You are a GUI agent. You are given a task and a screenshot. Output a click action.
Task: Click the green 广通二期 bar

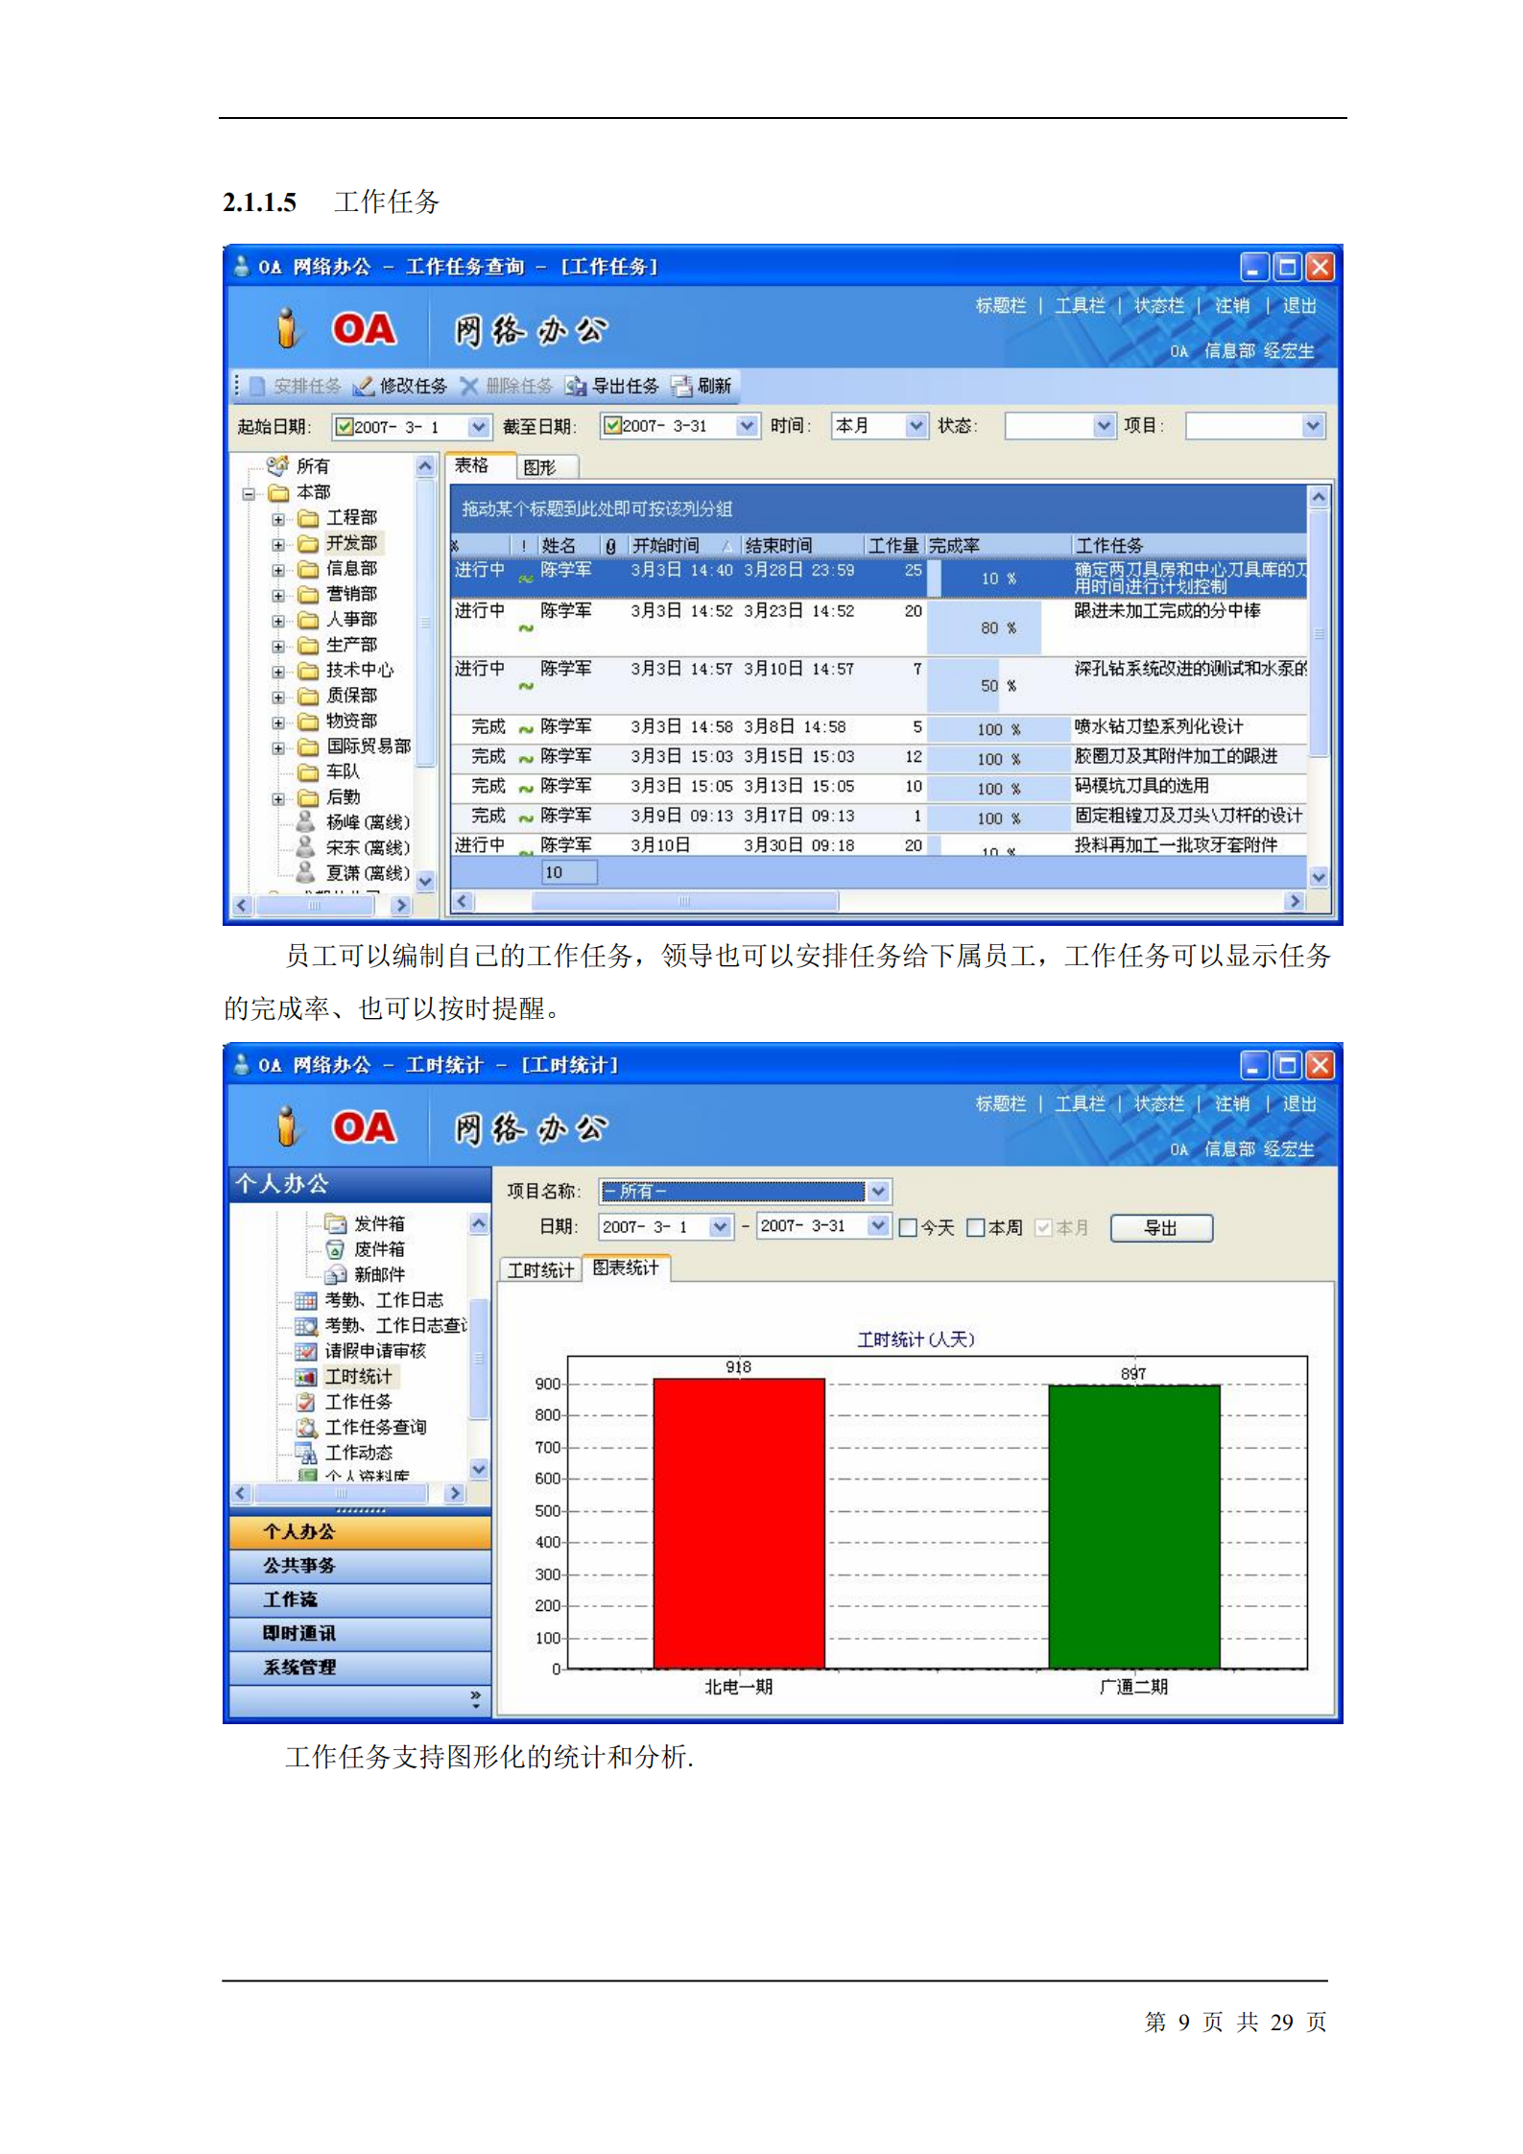tap(1134, 1527)
